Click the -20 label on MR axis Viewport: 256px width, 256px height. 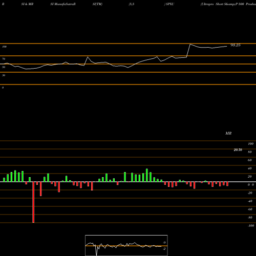pos(250,193)
